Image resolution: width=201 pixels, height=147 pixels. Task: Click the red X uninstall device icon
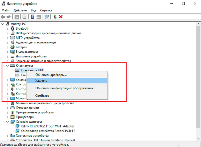61,17
